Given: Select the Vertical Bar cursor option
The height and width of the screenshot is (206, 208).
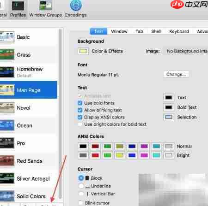Looking at the screenshot, I should coord(81,194).
